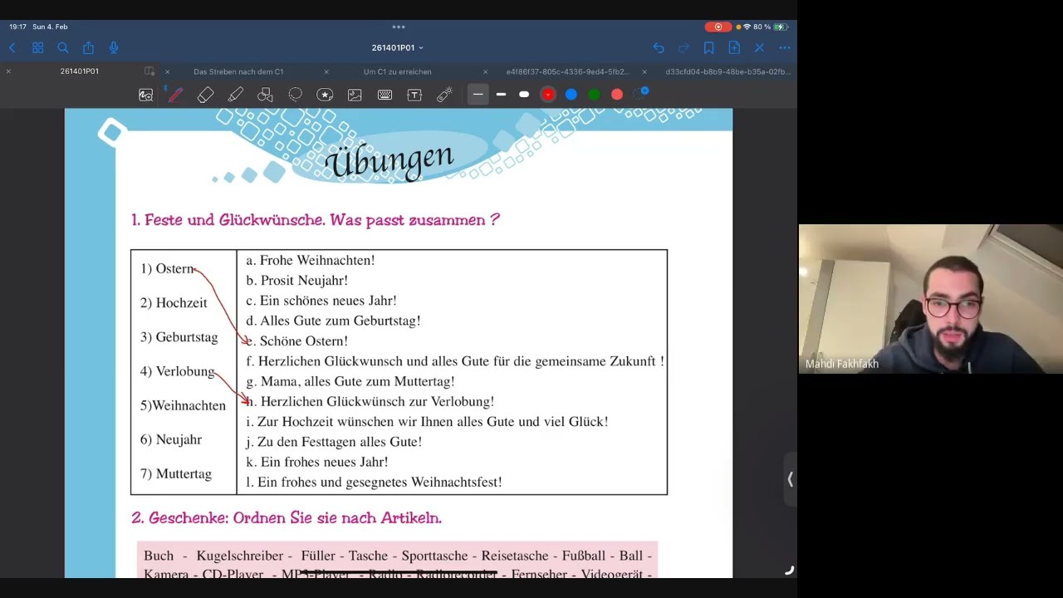1063x598 pixels.
Task: Click 'l. Ein frohes und gesegnetes Weihnachtsfest!'
Action: pyautogui.click(x=374, y=482)
